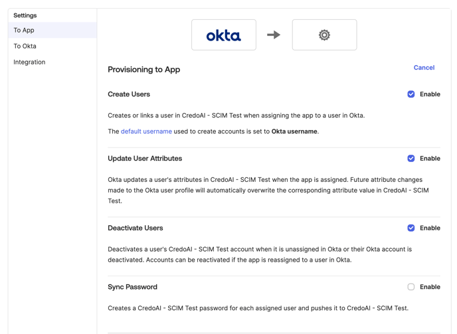Click the gear app icon box

[x=324, y=35]
